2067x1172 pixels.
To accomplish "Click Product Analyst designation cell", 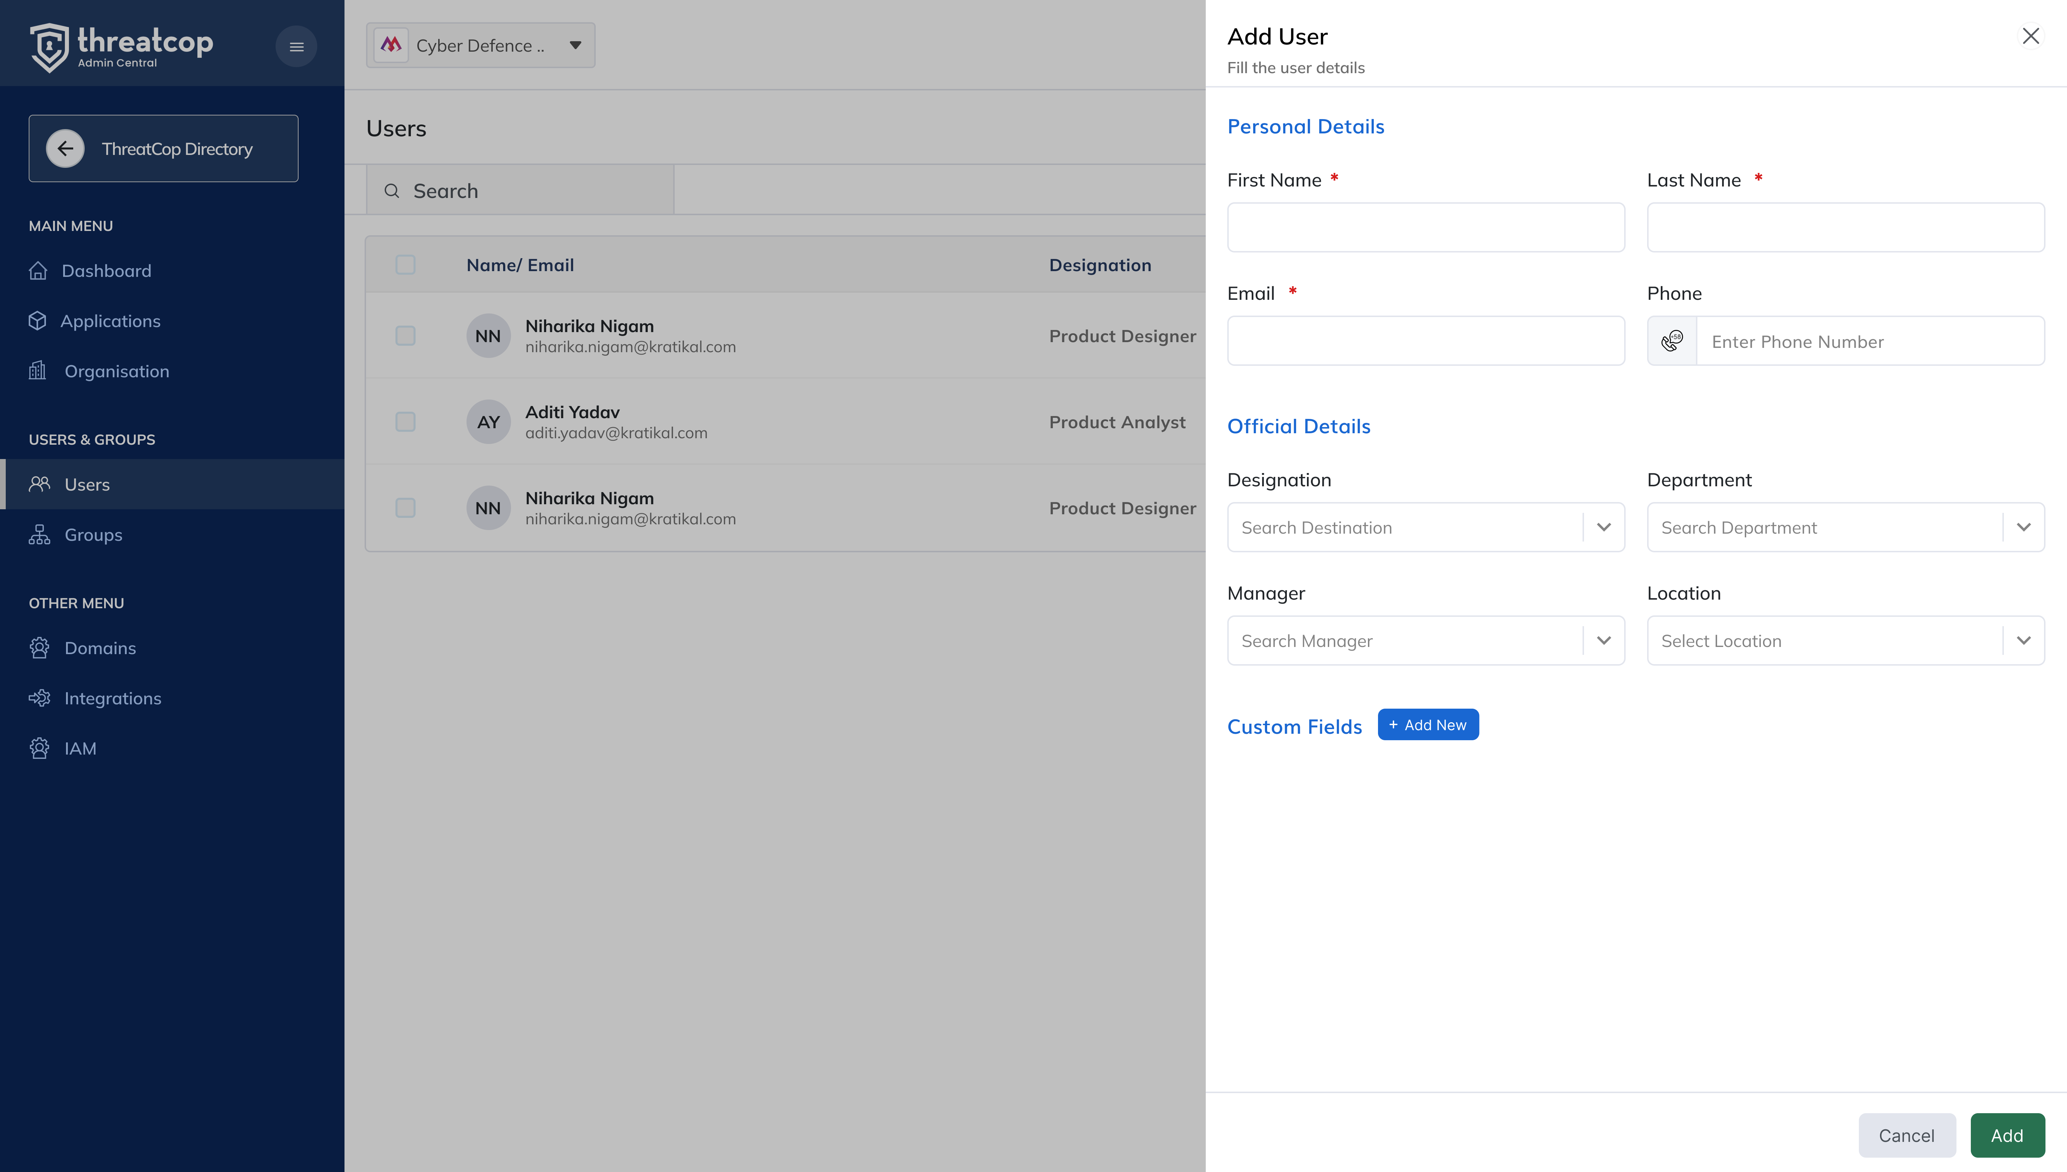I will point(1117,422).
